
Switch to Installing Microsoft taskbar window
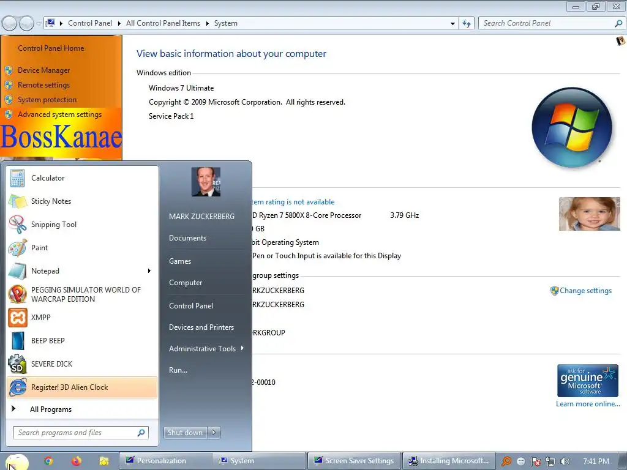(449, 461)
